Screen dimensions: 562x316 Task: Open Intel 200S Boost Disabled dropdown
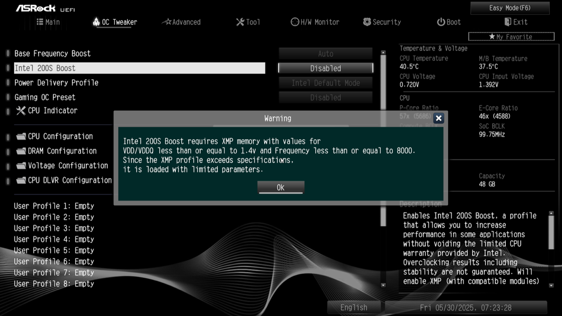325,68
